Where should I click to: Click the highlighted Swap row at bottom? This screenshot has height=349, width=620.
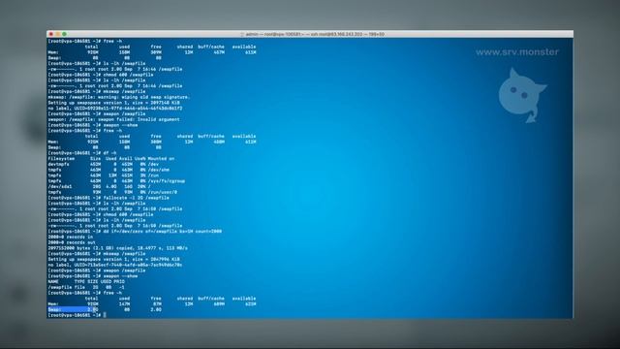[105, 310]
